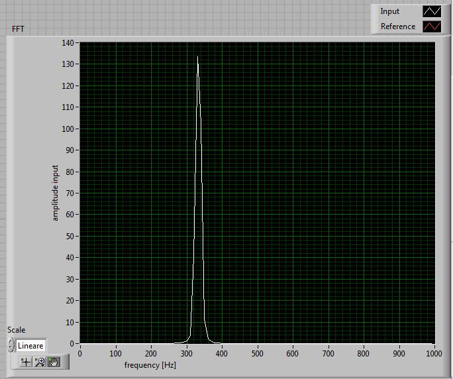Click the 0 x-axis minimum value
Viewport: 453px width, 379px height.
(80, 354)
